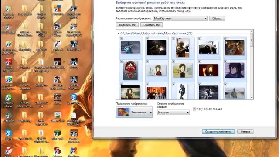Viewport: 279px width, 157px height.
Task: Uncheck the dancing figure wallpaper checkbox
Action: click(x=174, y=84)
